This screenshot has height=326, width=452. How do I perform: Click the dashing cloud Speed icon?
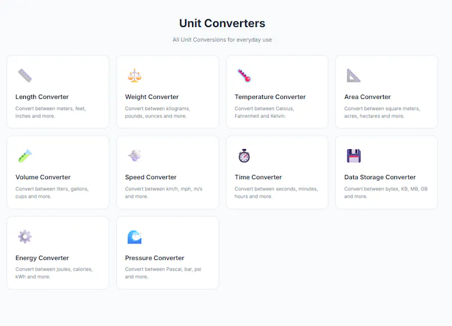[x=134, y=156]
